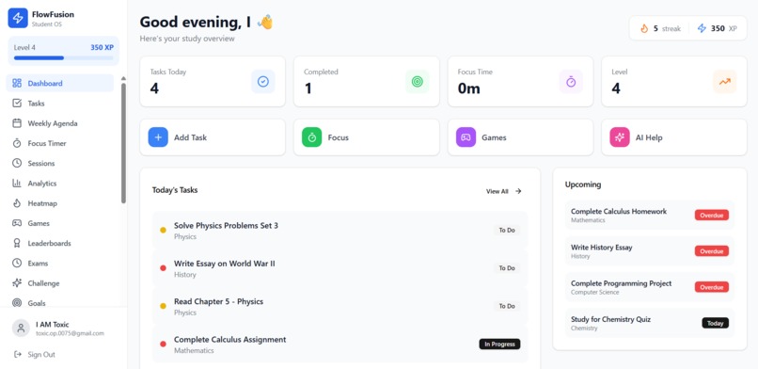Click the Focus quick action label

coord(339,137)
